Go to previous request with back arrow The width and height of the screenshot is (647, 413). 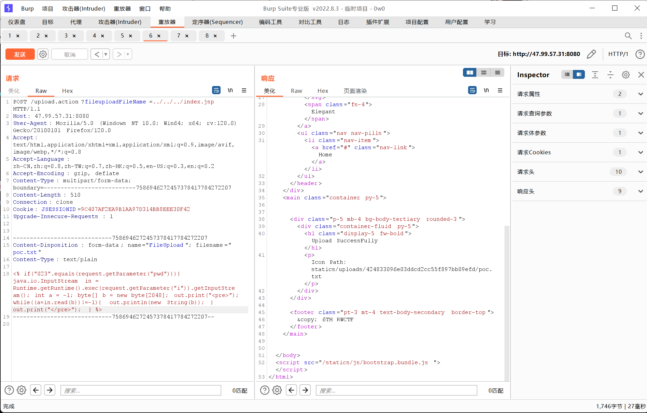click(97, 54)
